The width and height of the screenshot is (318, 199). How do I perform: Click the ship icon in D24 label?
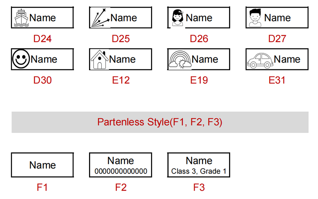pyautogui.click(x=21, y=18)
